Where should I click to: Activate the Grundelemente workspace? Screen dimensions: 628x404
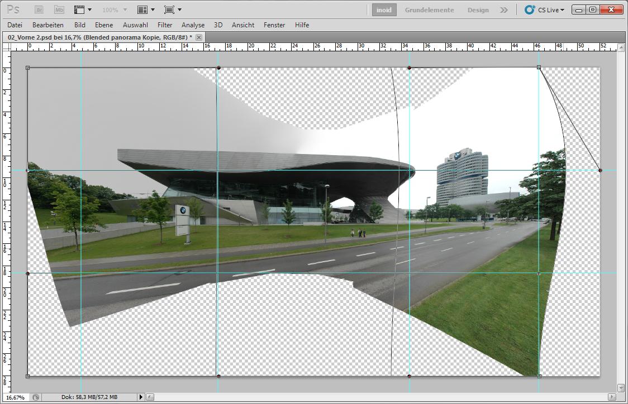tap(429, 9)
